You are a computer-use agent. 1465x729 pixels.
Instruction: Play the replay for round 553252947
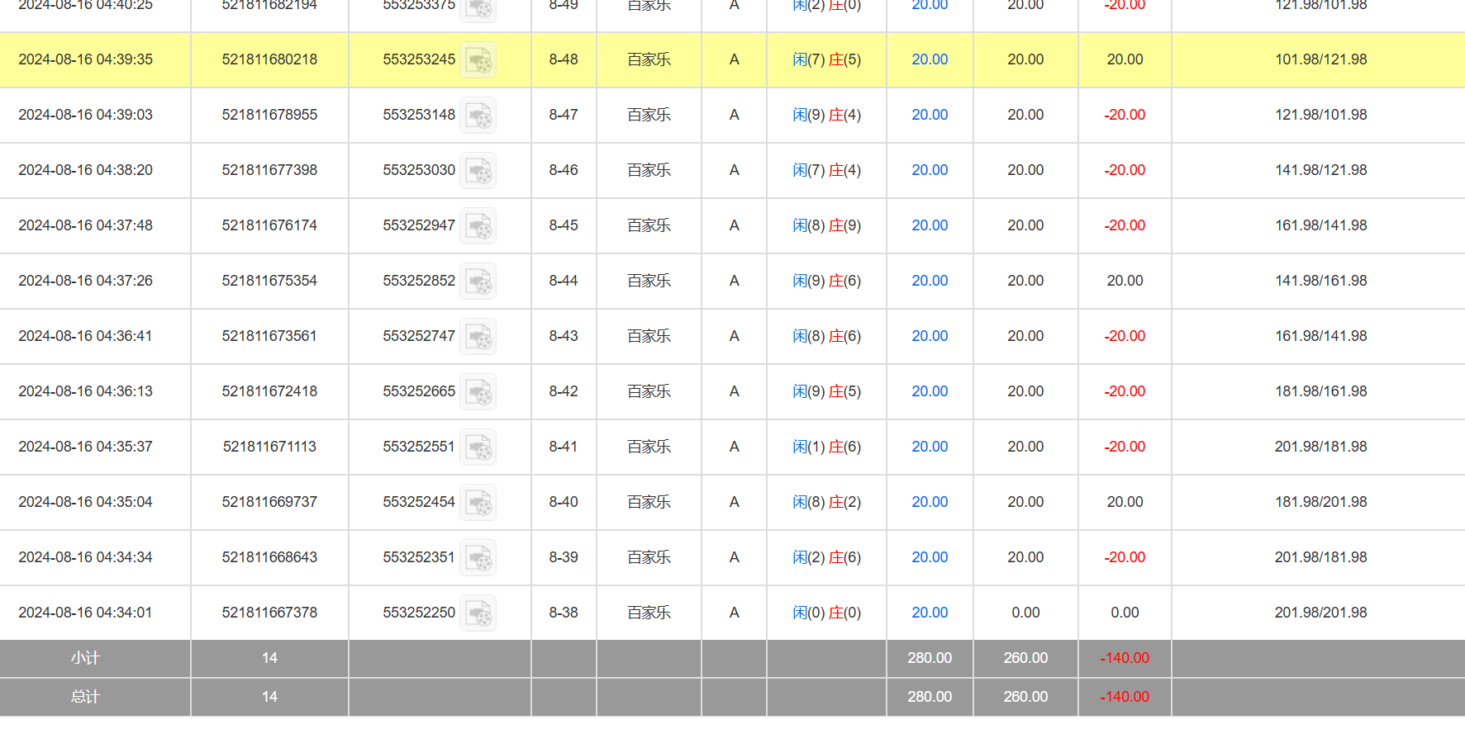[478, 226]
